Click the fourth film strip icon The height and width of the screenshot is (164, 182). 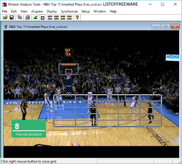click(70, 17)
